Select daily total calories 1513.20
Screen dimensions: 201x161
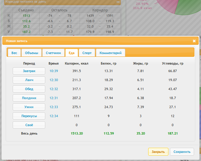pos(77,133)
